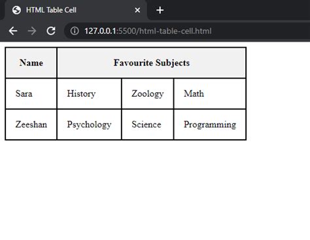Click the Favourite Subjects header cell

click(152, 63)
